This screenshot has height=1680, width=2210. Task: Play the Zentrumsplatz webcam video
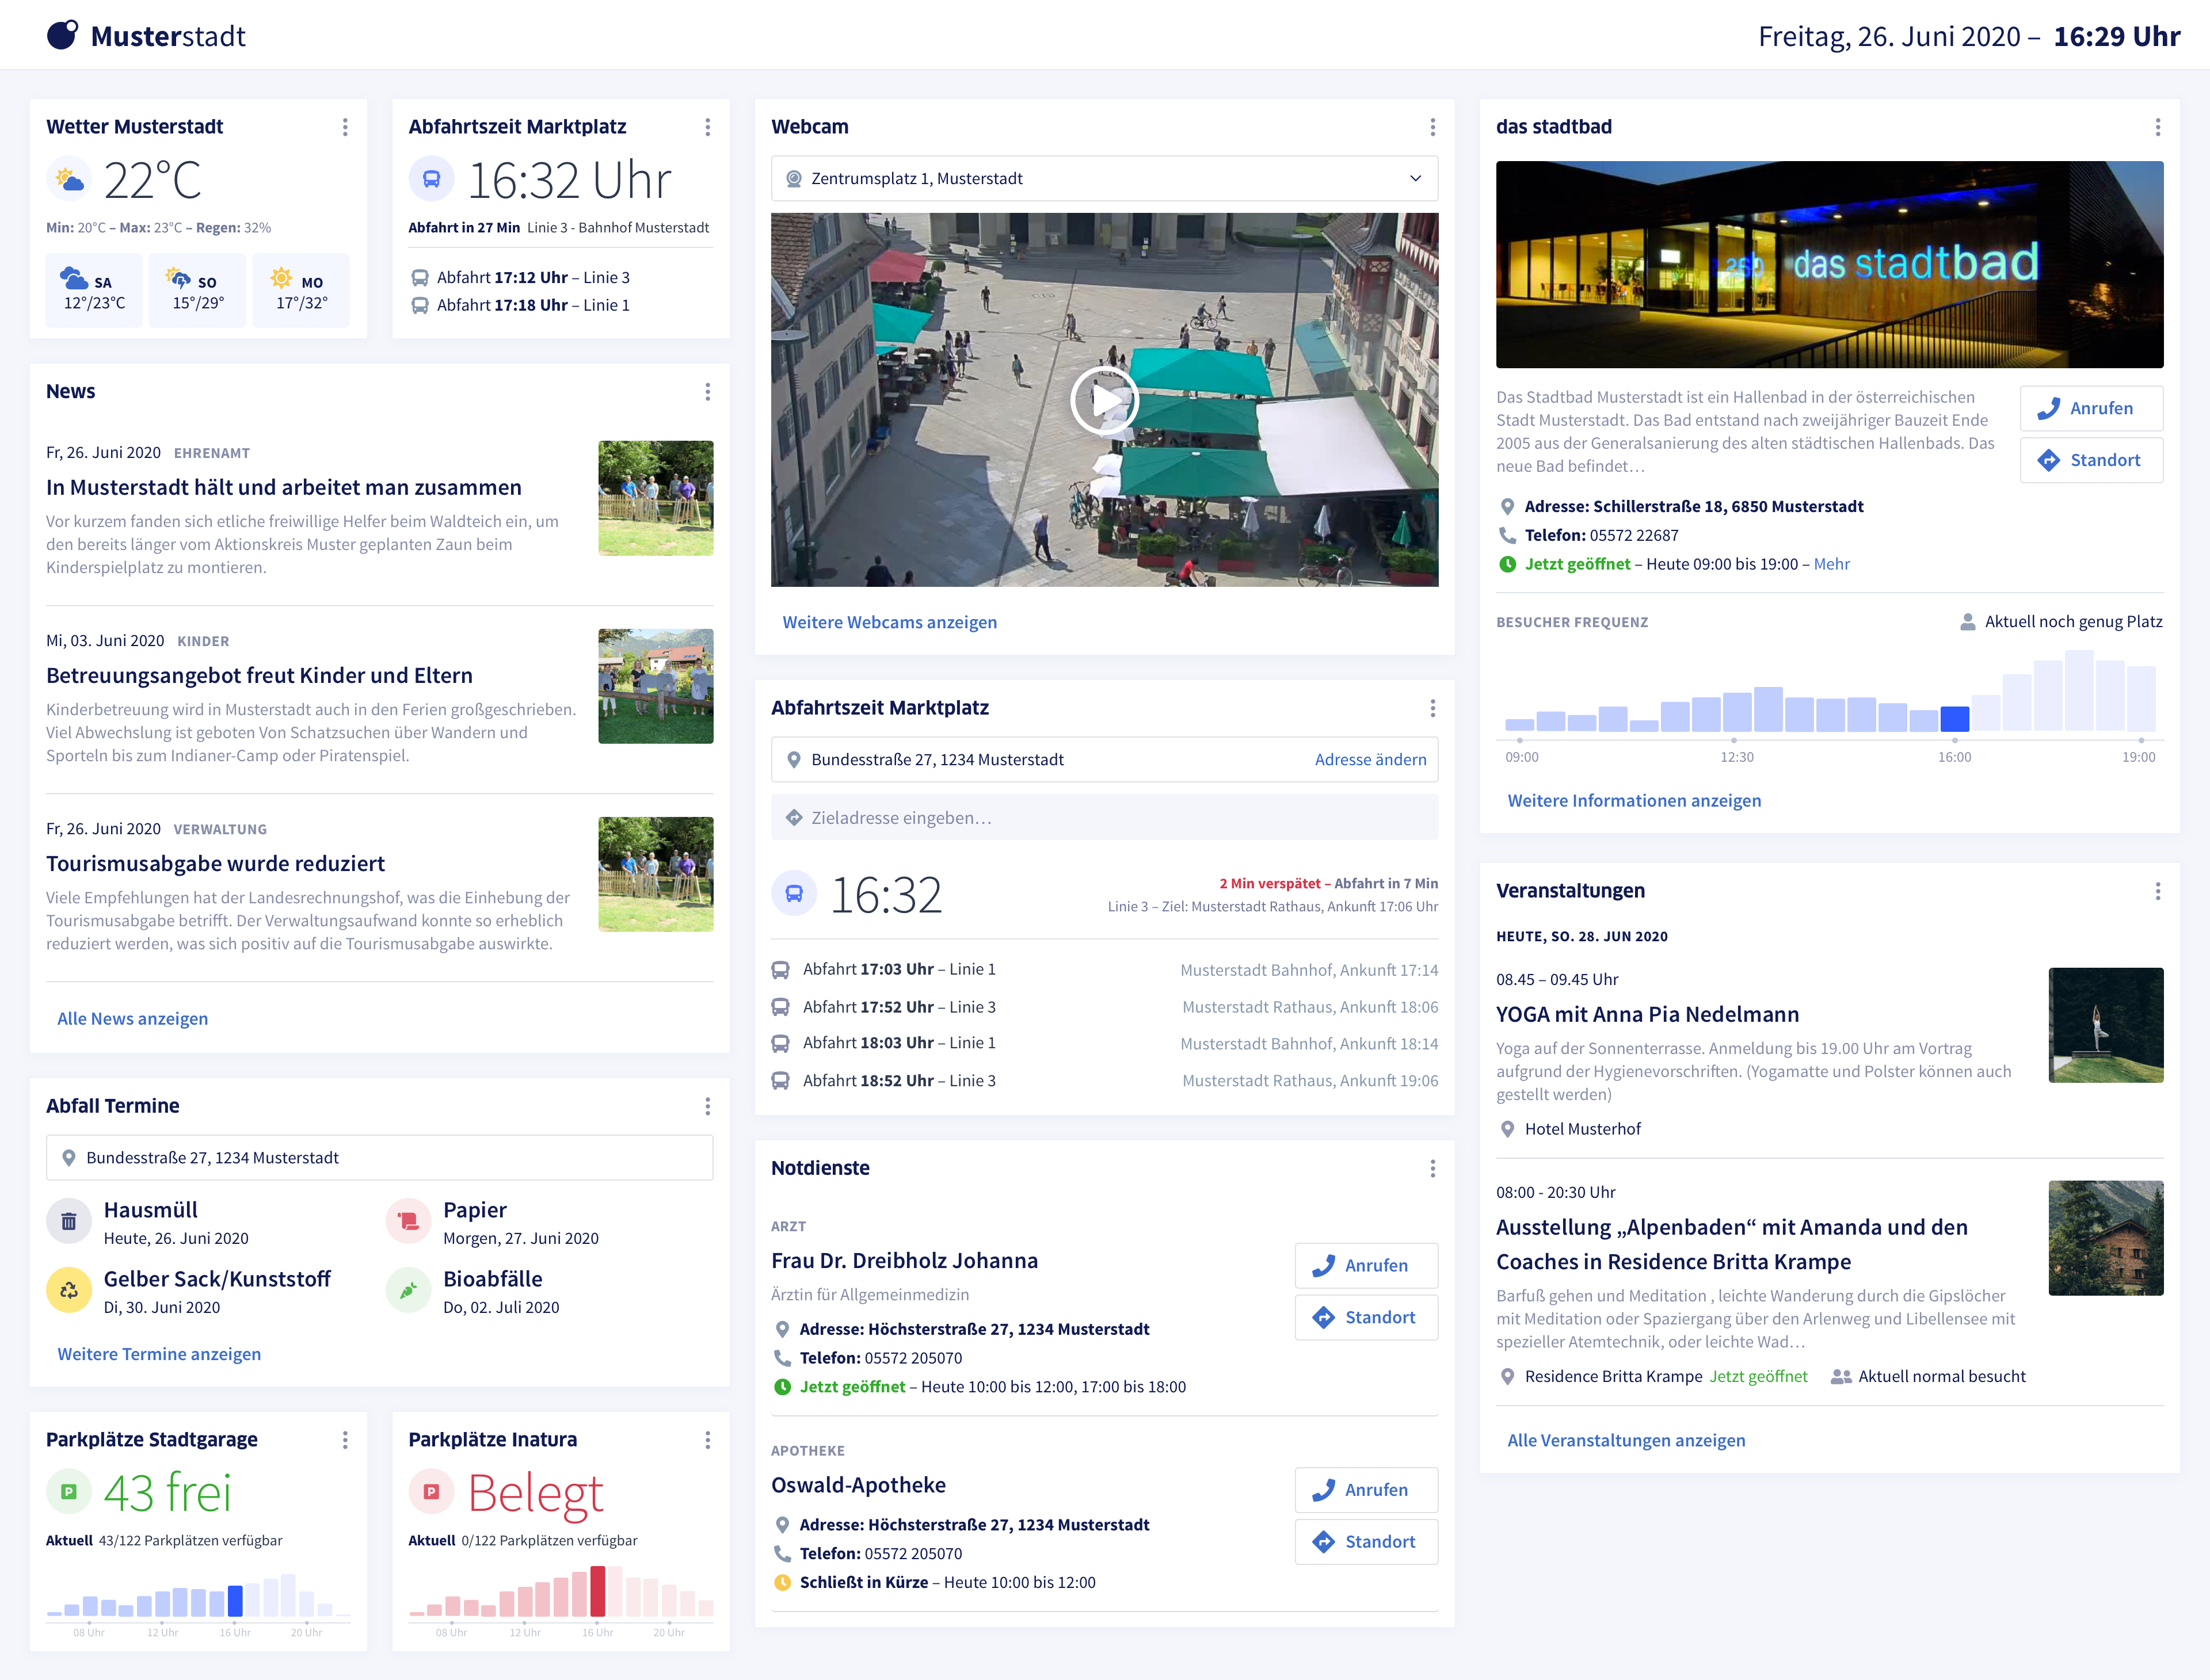[x=1103, y=400]
